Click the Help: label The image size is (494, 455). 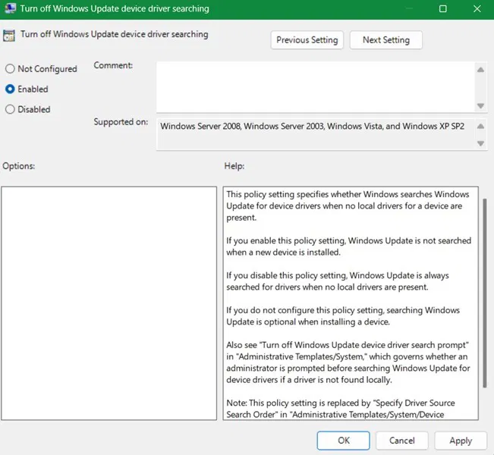pos(234,166)
